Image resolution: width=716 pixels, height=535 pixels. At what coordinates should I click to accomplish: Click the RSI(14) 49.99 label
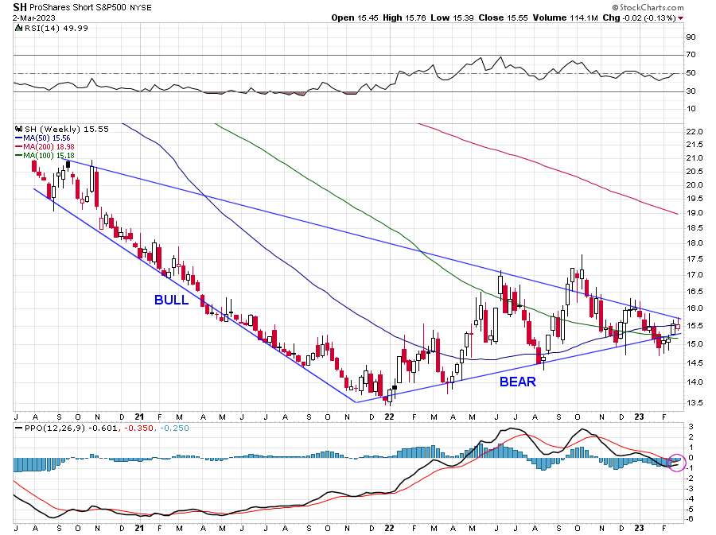click(x=56, y=29)
